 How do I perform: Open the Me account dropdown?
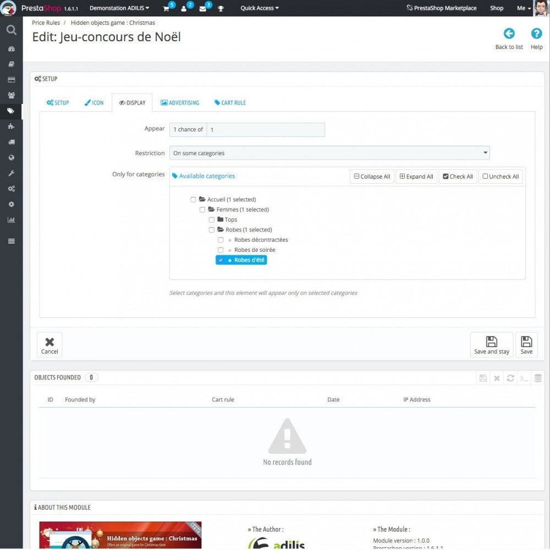[524, 8]
